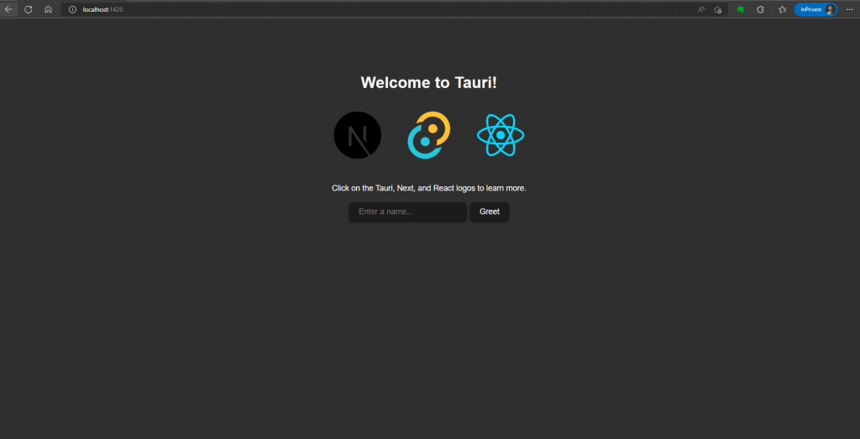860x439 pixels.
Task: Focus the Enter a name field
Action: click(407, 212)
